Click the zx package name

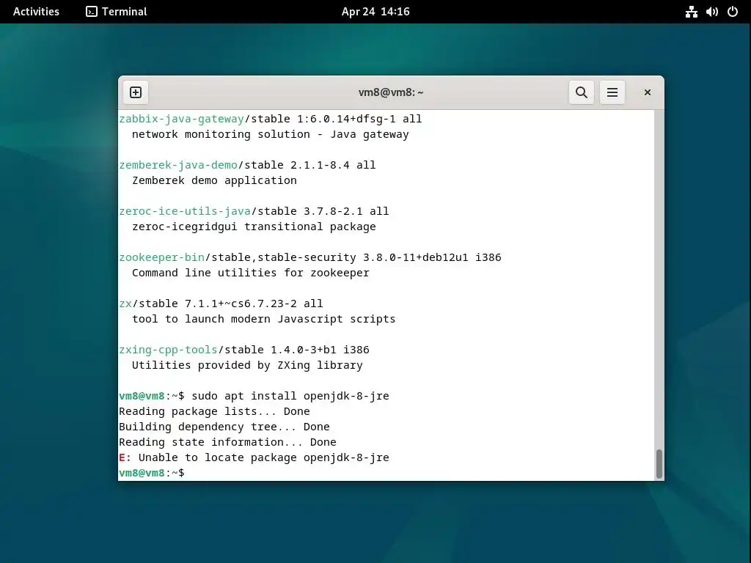tap(125, 303)
